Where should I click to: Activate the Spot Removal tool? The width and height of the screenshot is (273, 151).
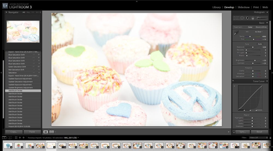point(242,18)
